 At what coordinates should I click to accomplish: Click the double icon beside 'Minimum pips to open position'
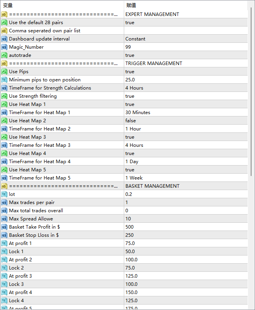tap(4, 80)
